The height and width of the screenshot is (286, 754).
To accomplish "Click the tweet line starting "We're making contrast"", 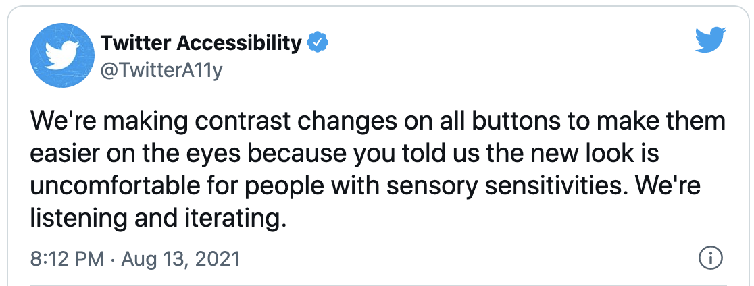I will tap(378, 121).
